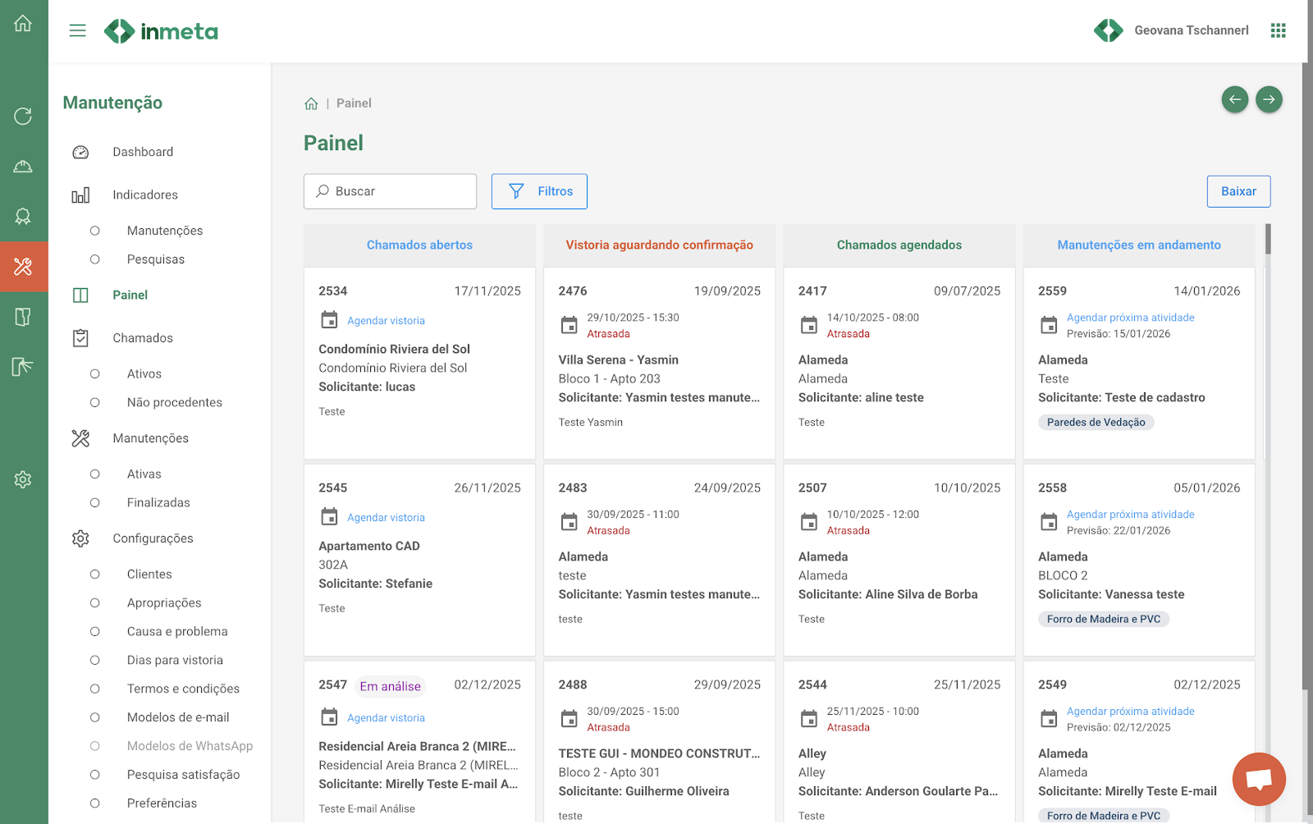This screenshot has width=1313, height=824.
Task: Click Paredes de Vedação tag
Action: coord(1096,422)
